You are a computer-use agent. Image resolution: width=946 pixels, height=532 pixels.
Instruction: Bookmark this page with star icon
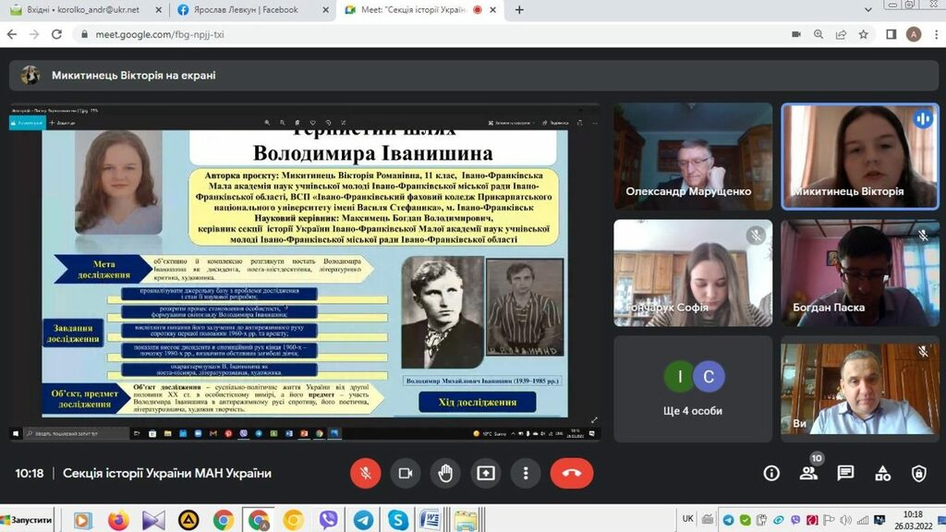pos(864,34)
